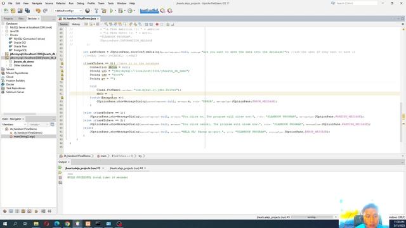406x228 pixels.
Task: Click the Save All toolbar icon
Action: pos(27,11)
